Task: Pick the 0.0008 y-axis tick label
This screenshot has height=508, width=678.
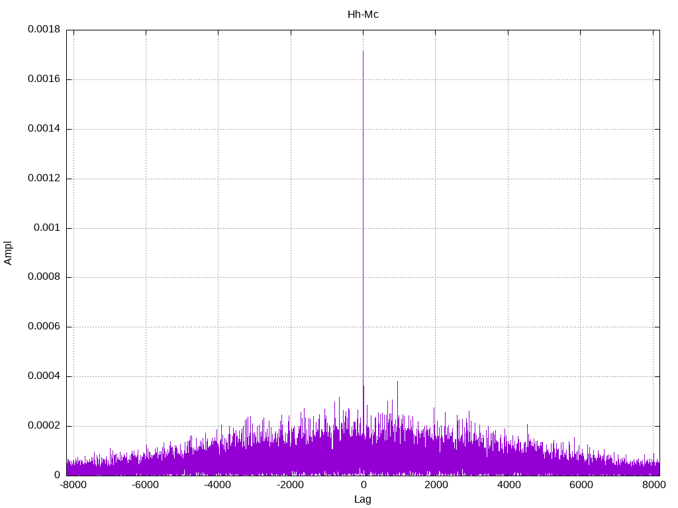Action: pyautogui.click(x=44, y=278)
